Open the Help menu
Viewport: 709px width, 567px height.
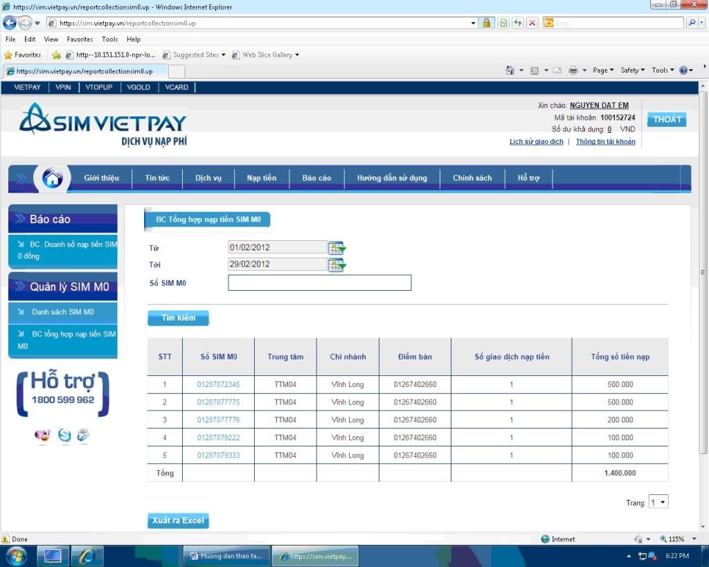[x=134, y=39]
